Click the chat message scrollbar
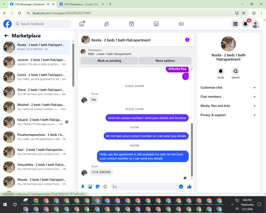 click(x=192, y=150)
